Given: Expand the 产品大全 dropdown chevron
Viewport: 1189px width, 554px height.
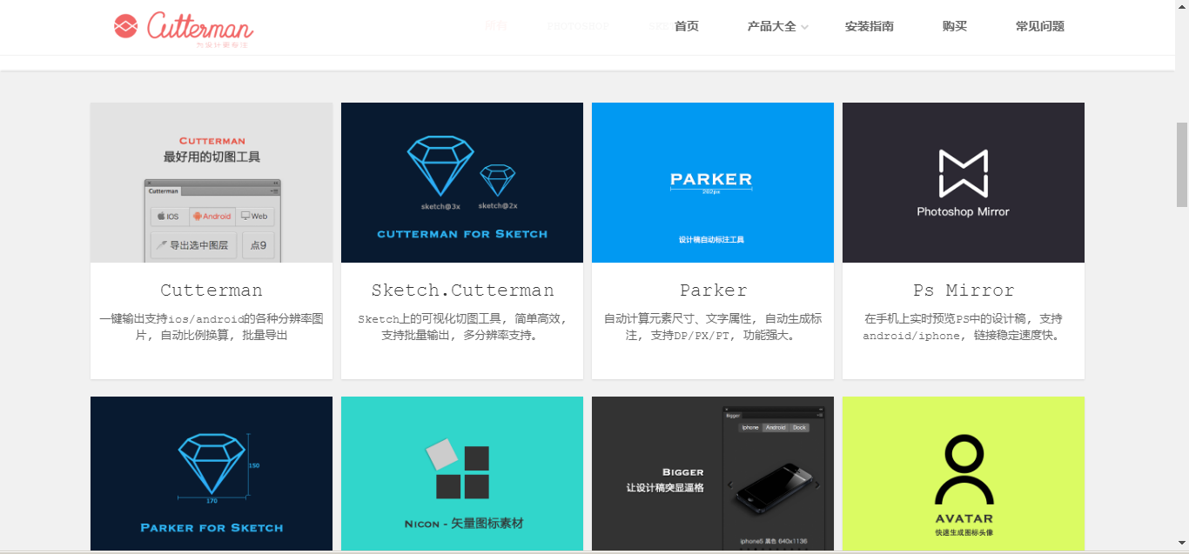Looking at the screenshot, I should pos(805,28).
